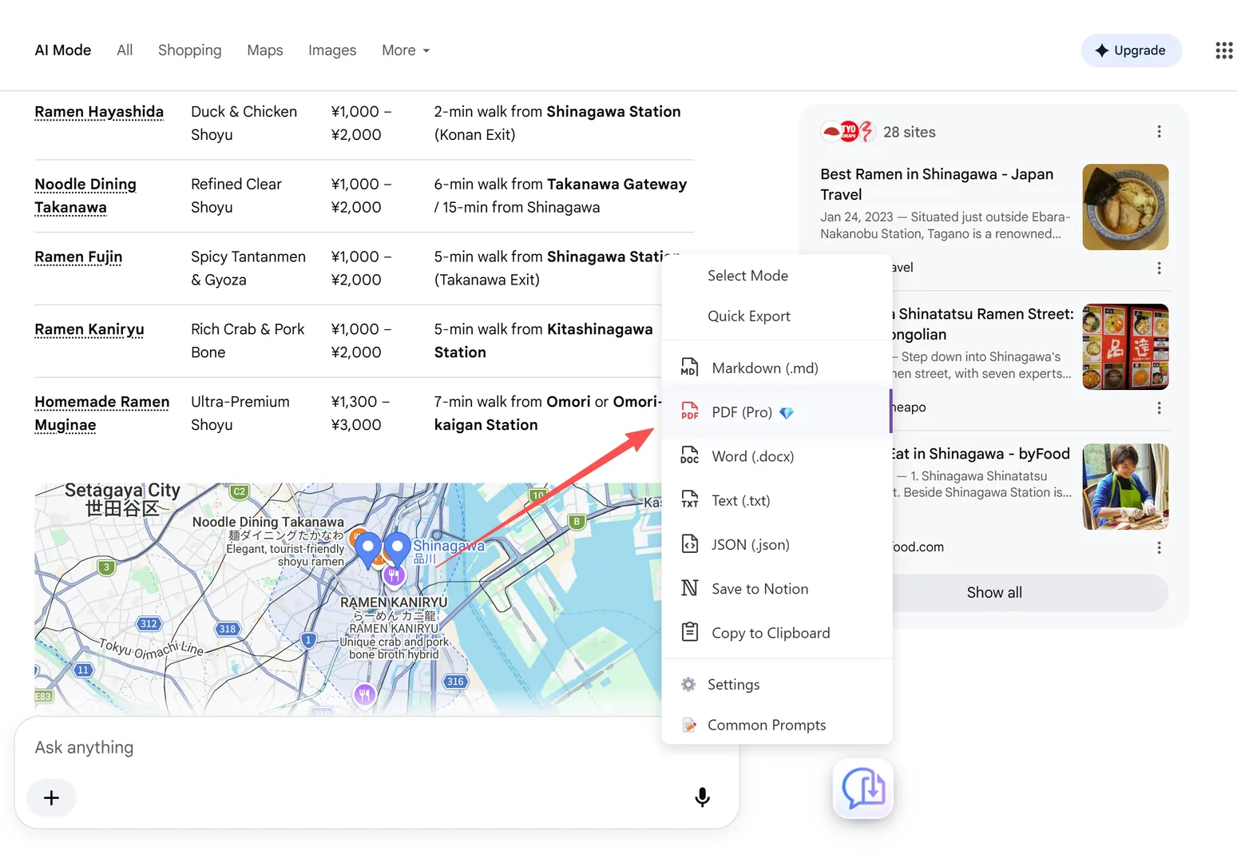Click the plus attachment button
Image resolution: width=1237 pixels, height=863 pixels.
coord(51,797)
